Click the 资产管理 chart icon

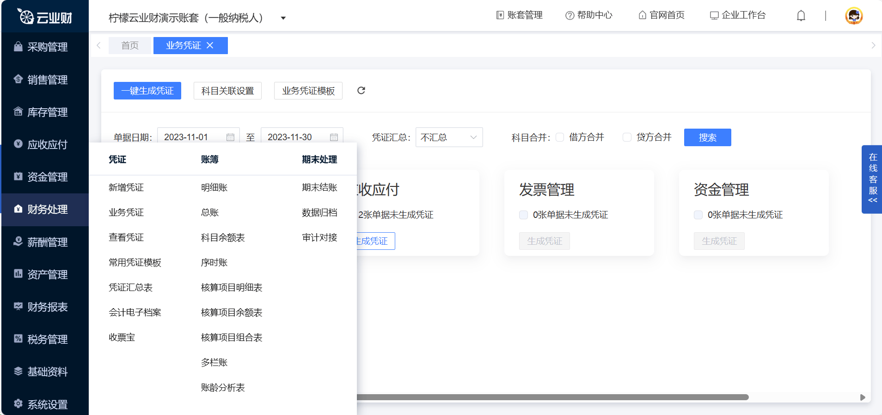18,274
